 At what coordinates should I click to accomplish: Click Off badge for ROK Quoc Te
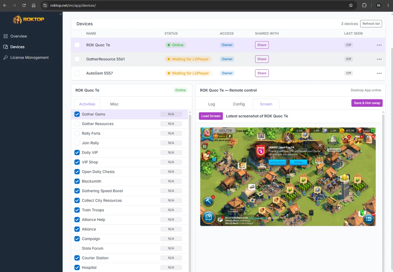348,45
